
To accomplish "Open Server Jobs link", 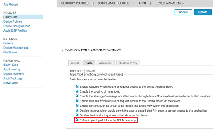I will tap(11, 83).
